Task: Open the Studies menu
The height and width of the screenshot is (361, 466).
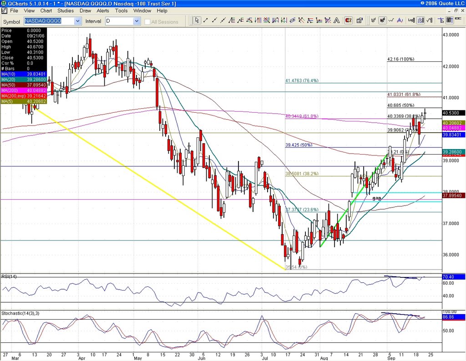Action: coord(66,11)
